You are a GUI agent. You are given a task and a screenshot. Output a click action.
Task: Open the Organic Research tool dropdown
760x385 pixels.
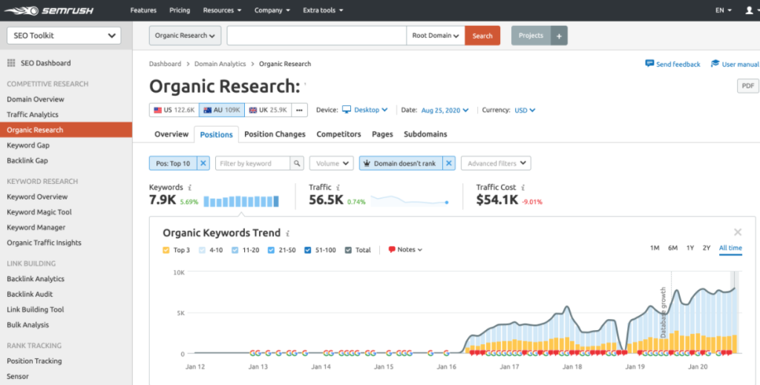(185, 36)
